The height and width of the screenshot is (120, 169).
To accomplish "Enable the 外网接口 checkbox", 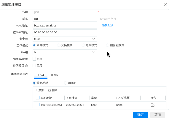I will point(34,66).
